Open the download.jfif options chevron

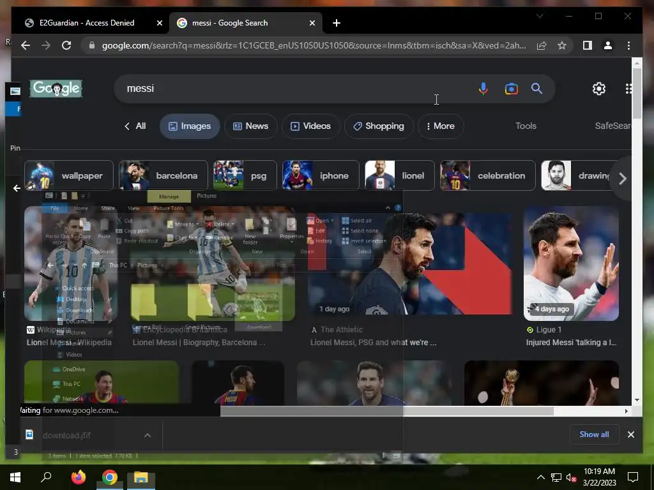coord(148,435)
